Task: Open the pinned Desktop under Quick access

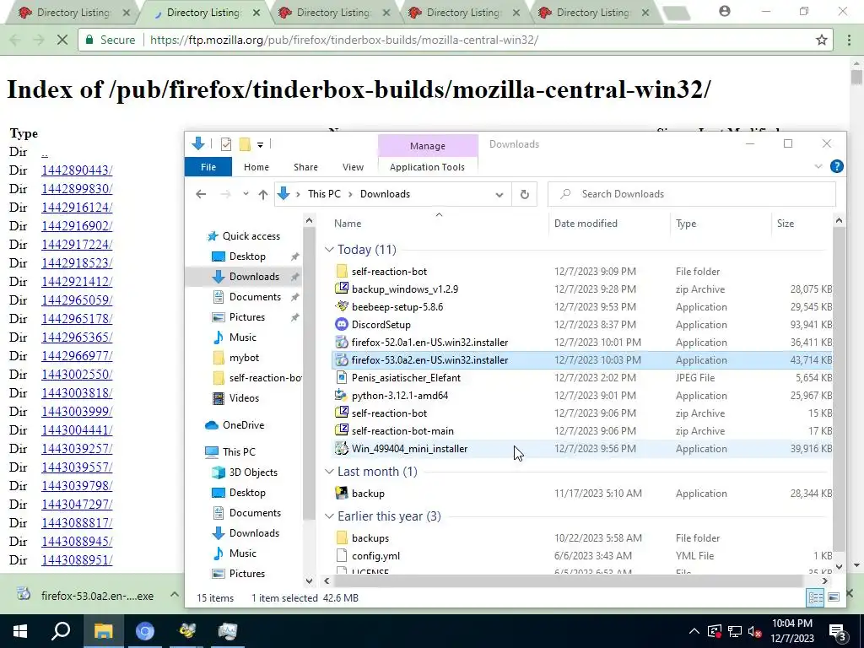Action: (x=247, y=256)
